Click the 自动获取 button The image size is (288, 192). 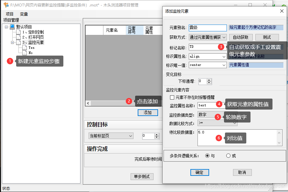click(240, 37)
